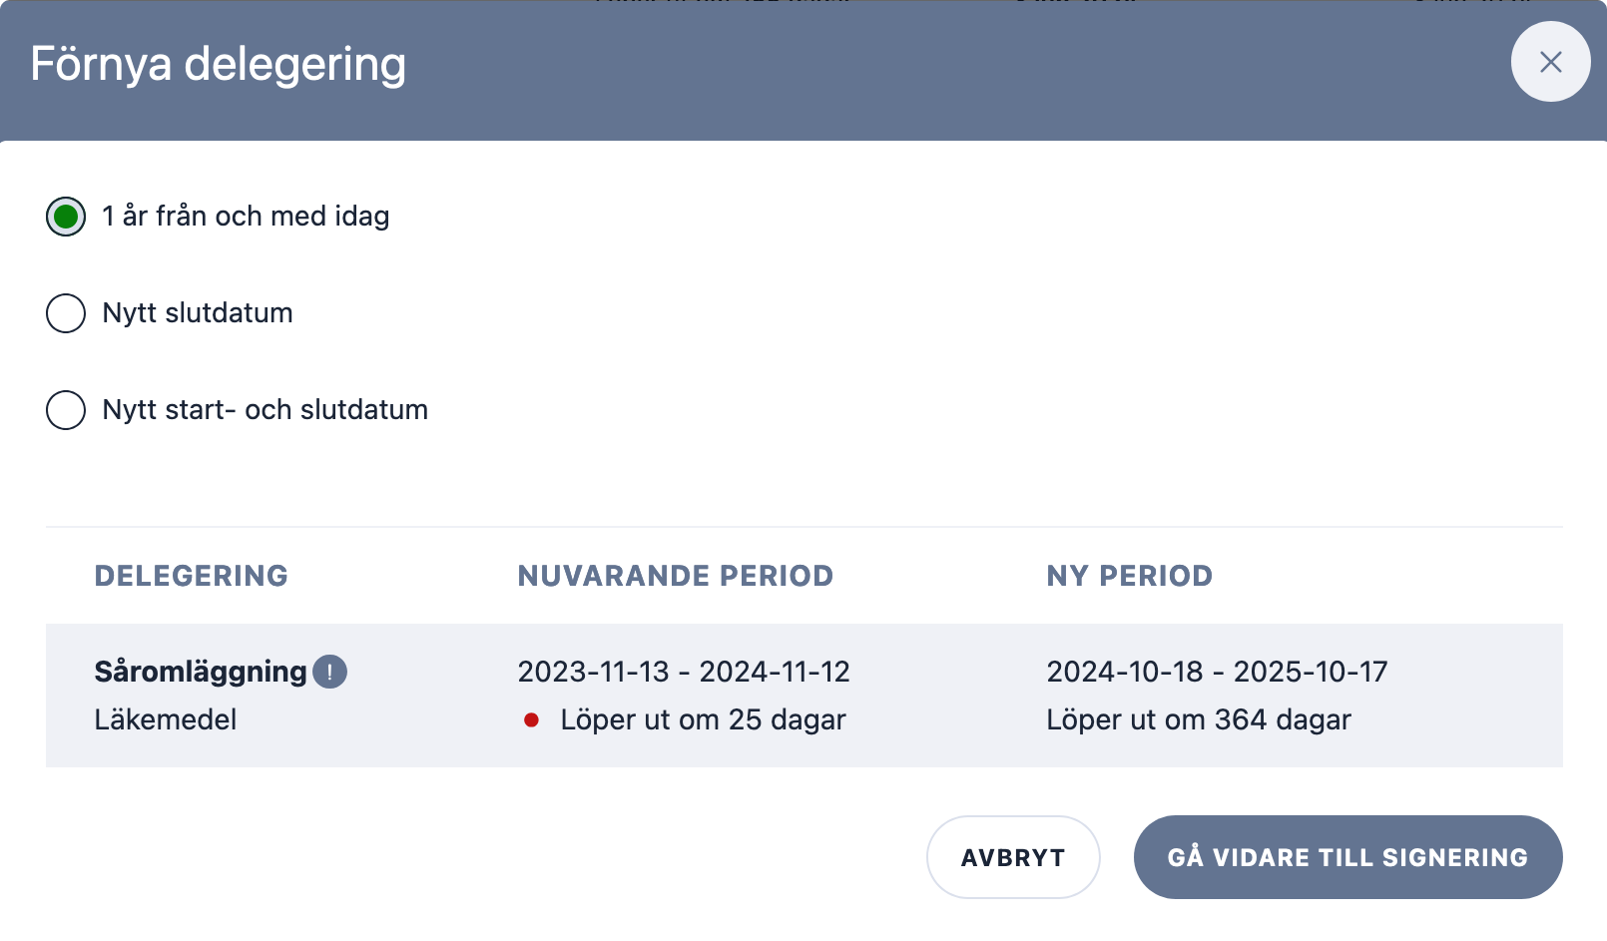
Task: Click the DELEGERING column header
Action: point(191,576)
